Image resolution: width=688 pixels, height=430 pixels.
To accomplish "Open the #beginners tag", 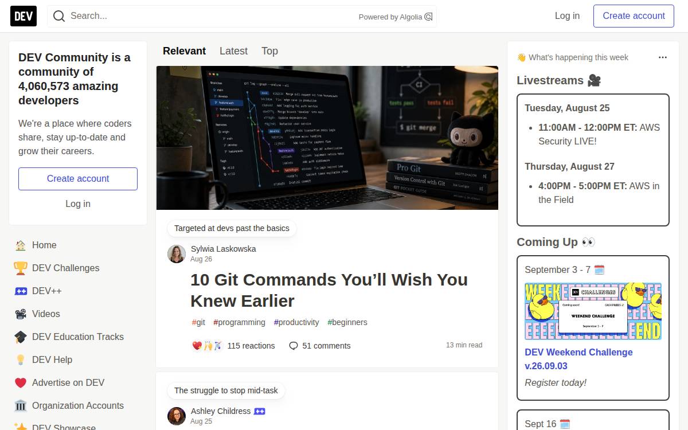I will (x=347, y=322).
